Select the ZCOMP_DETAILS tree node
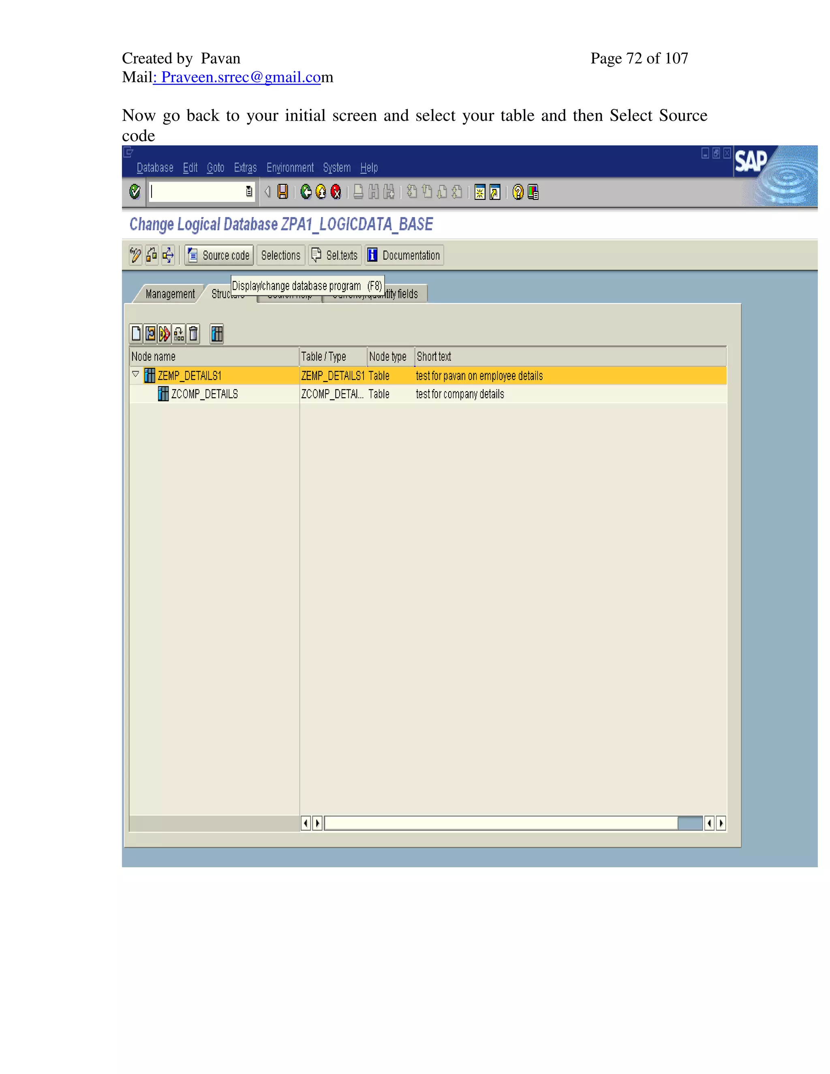The image size is (830, 1074). pos(205,394)
